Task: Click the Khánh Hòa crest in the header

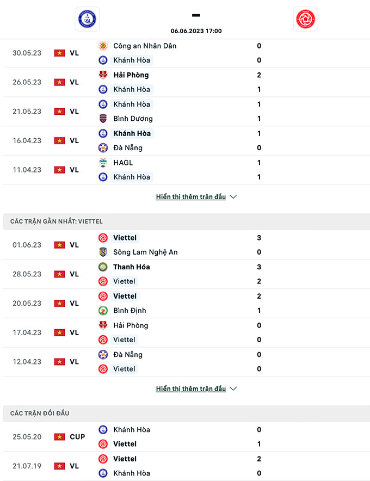Action: pyautogui.click(x=88, y=19)
